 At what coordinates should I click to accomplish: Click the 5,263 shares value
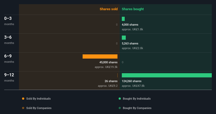coord(130,43)
